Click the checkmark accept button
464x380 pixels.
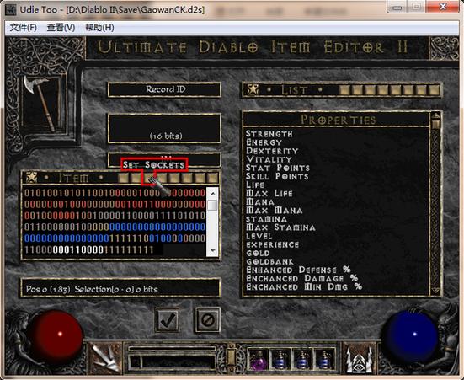pyautogui.click(x=168, y=320)
